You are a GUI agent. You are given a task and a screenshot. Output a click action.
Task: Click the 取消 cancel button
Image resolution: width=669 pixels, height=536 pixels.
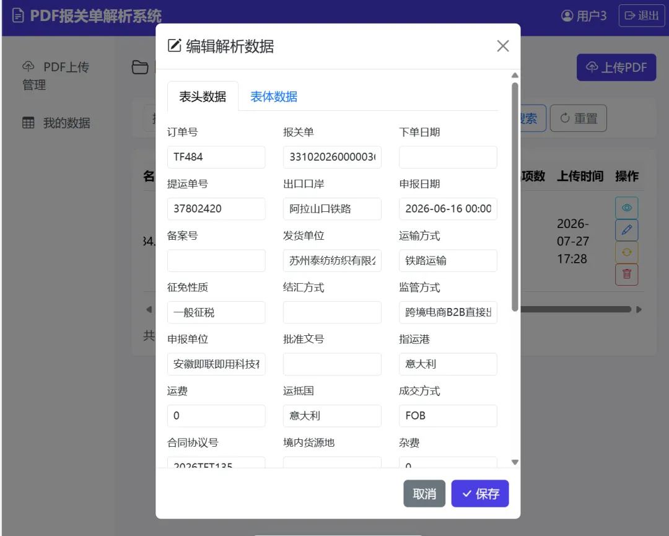click(x=424, y=494)
